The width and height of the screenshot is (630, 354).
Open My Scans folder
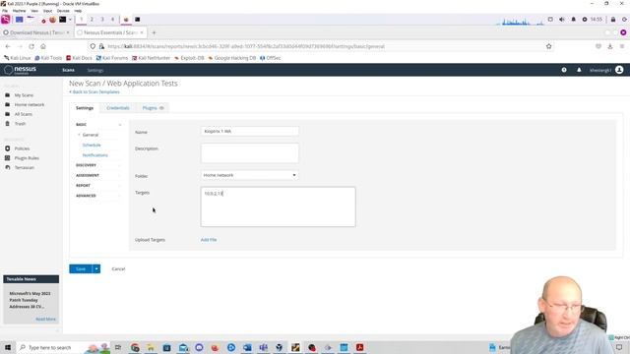tap(24, 95)
